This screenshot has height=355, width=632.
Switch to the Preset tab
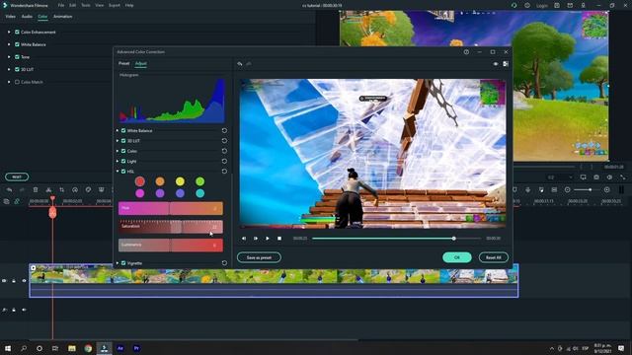tap(123, 63)
